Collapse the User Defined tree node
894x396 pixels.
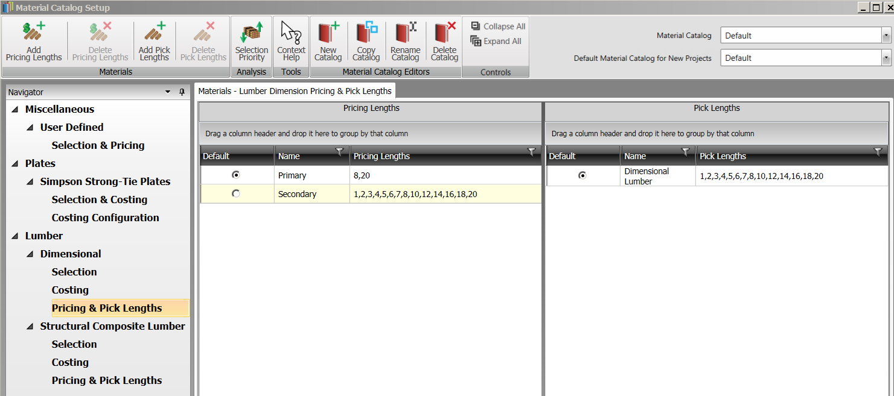click(x=30, y=128)
